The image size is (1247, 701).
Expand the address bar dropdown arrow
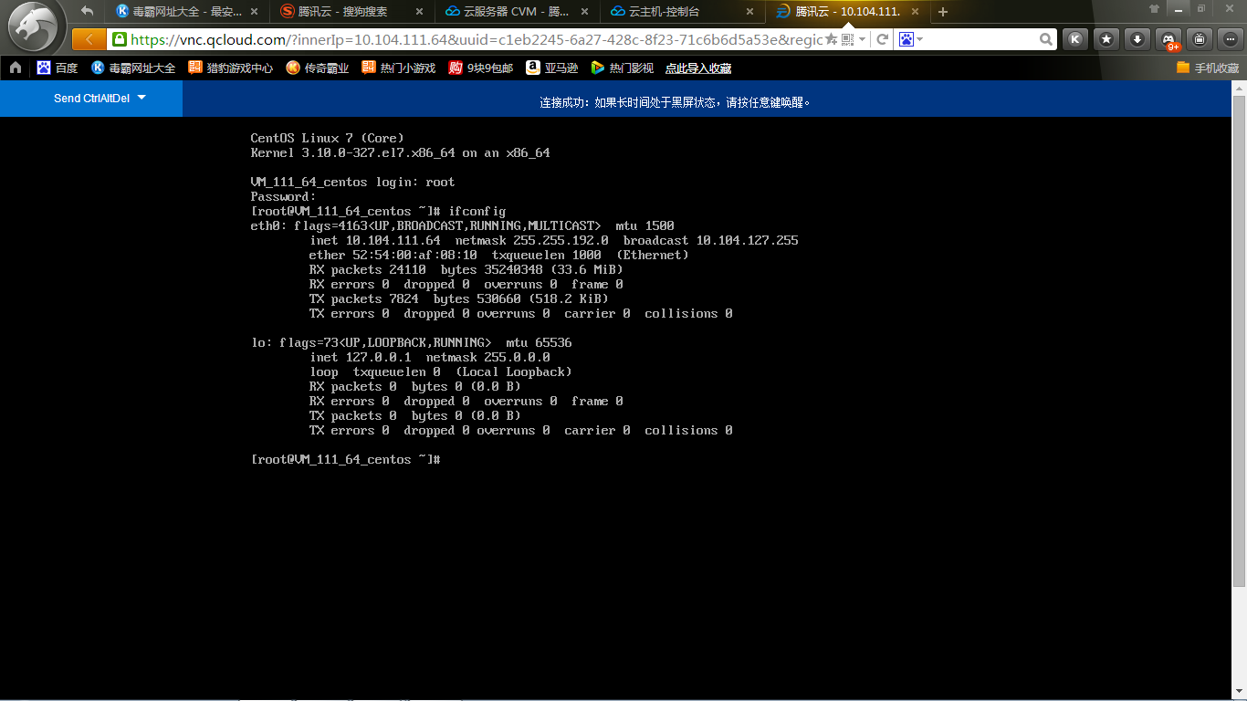tap(862, 39)
